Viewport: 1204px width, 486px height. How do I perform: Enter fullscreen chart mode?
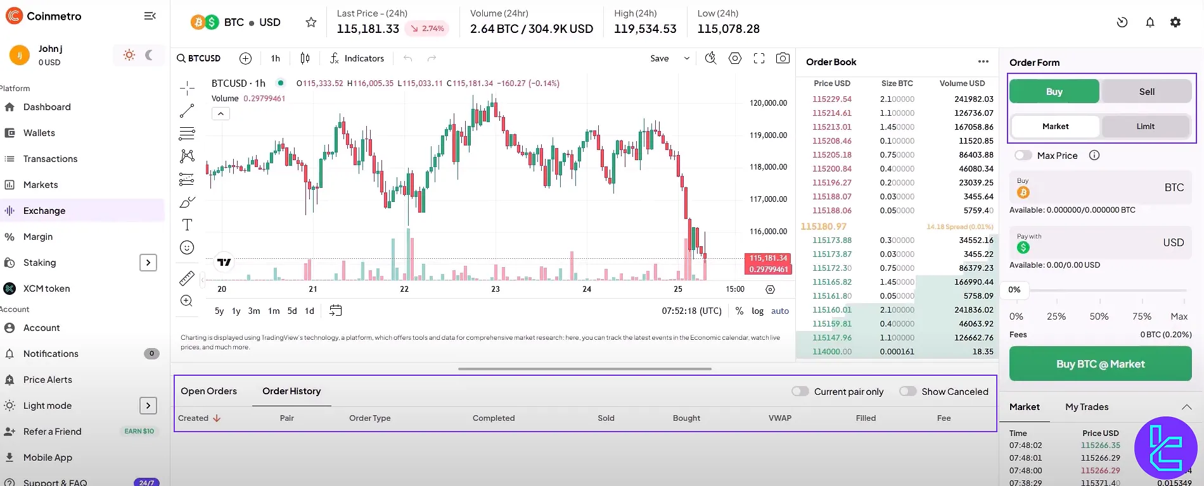click(759, 58)
